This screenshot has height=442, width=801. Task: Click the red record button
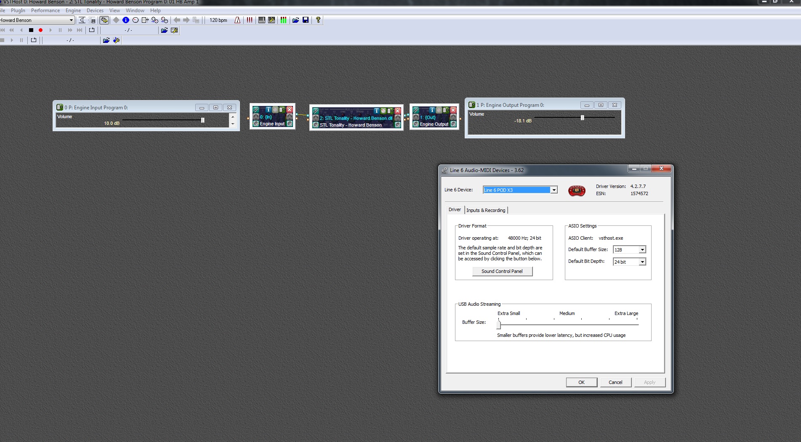click(41, 30)
